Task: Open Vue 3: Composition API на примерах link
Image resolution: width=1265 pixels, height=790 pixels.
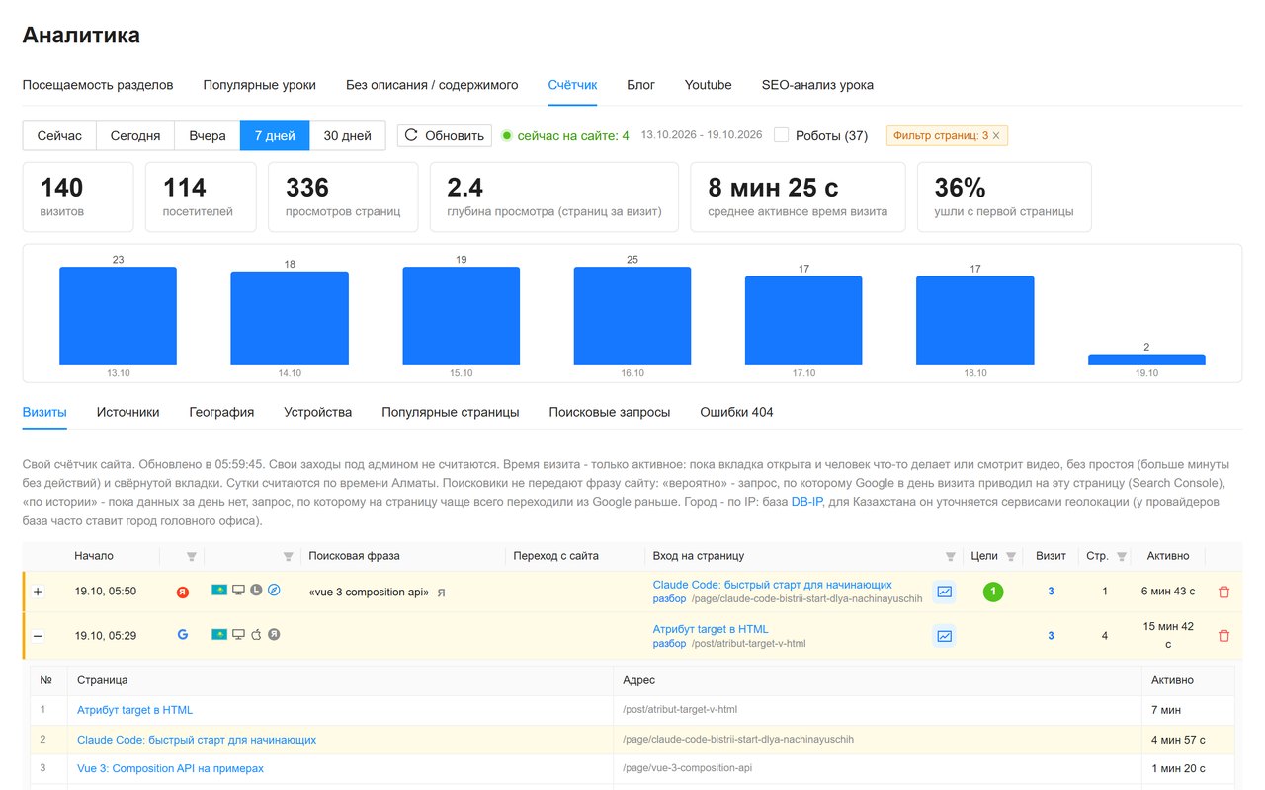Action: (170, 768)
